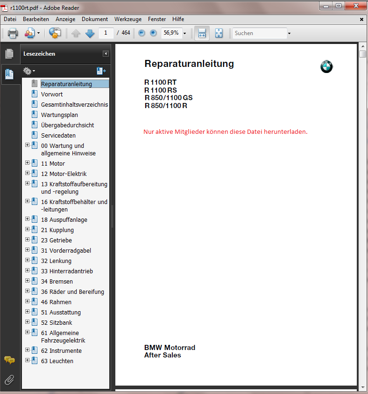368x394 pixels.
Task: Click the fit one full page icon
Action: (x=219, y=33)
